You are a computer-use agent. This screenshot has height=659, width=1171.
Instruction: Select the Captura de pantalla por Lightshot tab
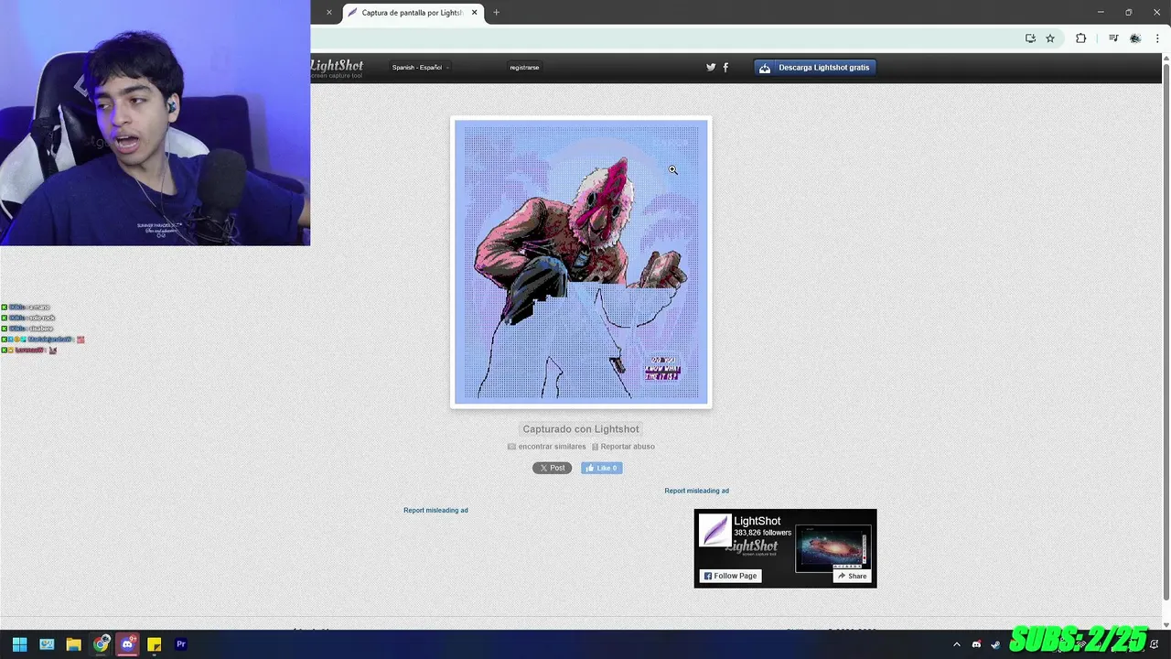412,13
